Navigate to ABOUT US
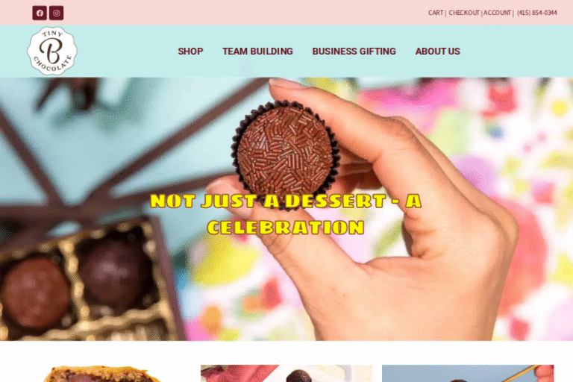The height and width of the screenshot is (382, 573). (437, 51)
